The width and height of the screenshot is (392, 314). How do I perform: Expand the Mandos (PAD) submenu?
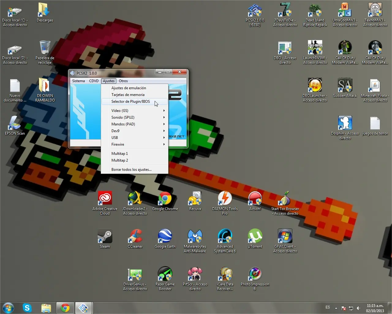pyautogui.click(x=135, y=124)
